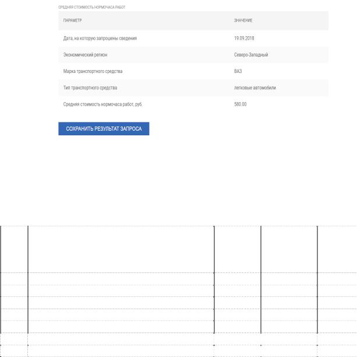Select the Тип транспортного средства label
Viewport: 357px width, 357px height.
tap(90, 88)
